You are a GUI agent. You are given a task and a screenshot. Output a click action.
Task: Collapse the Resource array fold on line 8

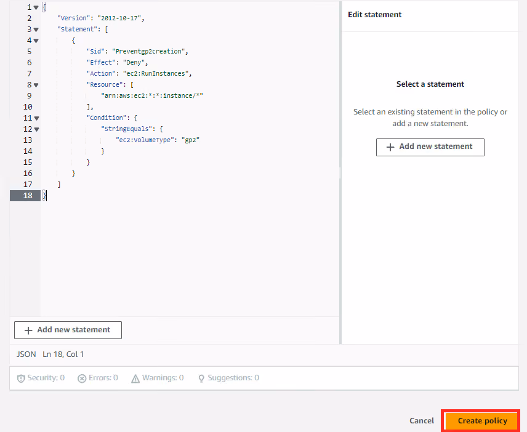click(x=36, y=85)
